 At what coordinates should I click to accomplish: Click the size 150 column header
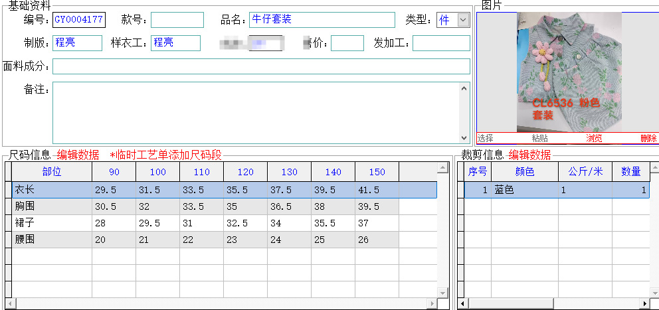pos(377,172)
